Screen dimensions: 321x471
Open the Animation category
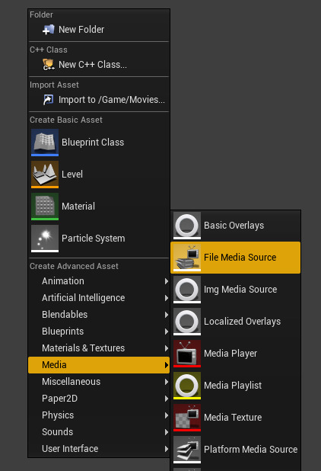tap(99, 281)
